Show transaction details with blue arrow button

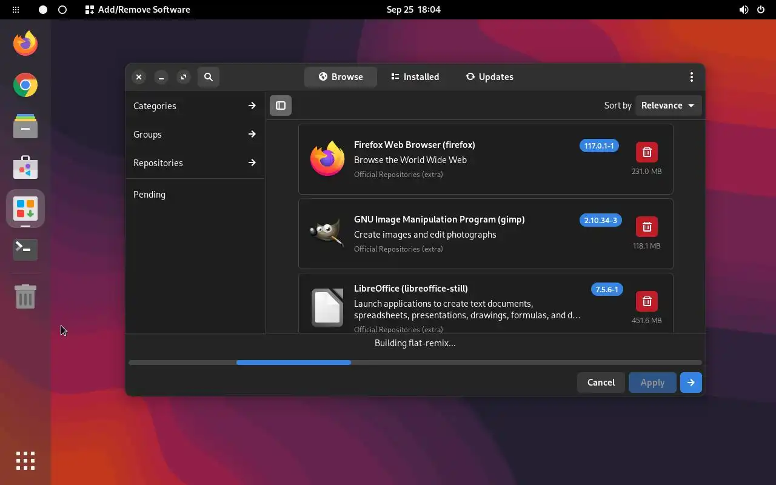691,383
